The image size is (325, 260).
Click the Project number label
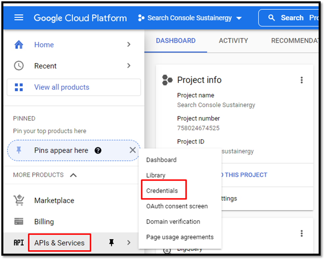pyautogui.click(x=198, y=118)
